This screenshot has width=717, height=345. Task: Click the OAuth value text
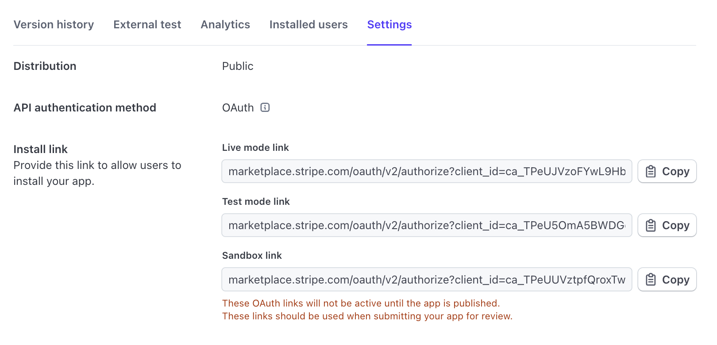click(x=238, y=108)
